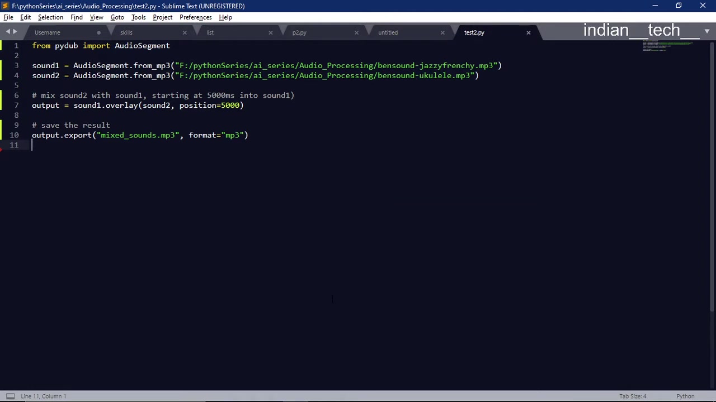The image size is (716, 402).
Task: Open the Preferences menu
Action: pyautogui.click(x=195, y=17)
